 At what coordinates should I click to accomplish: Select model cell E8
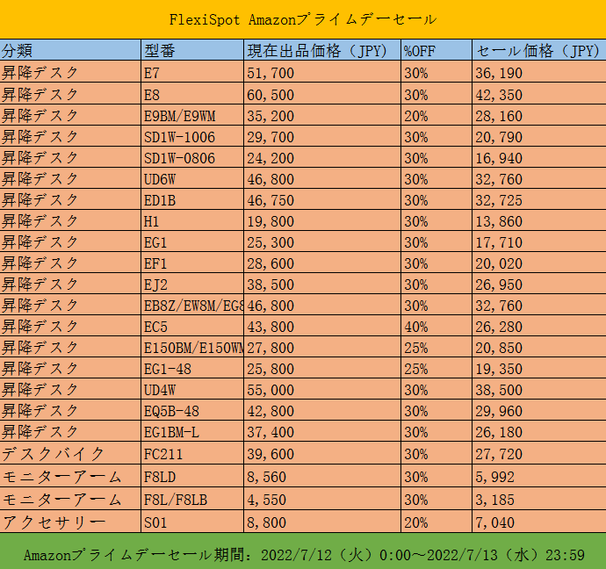point(192,93)
